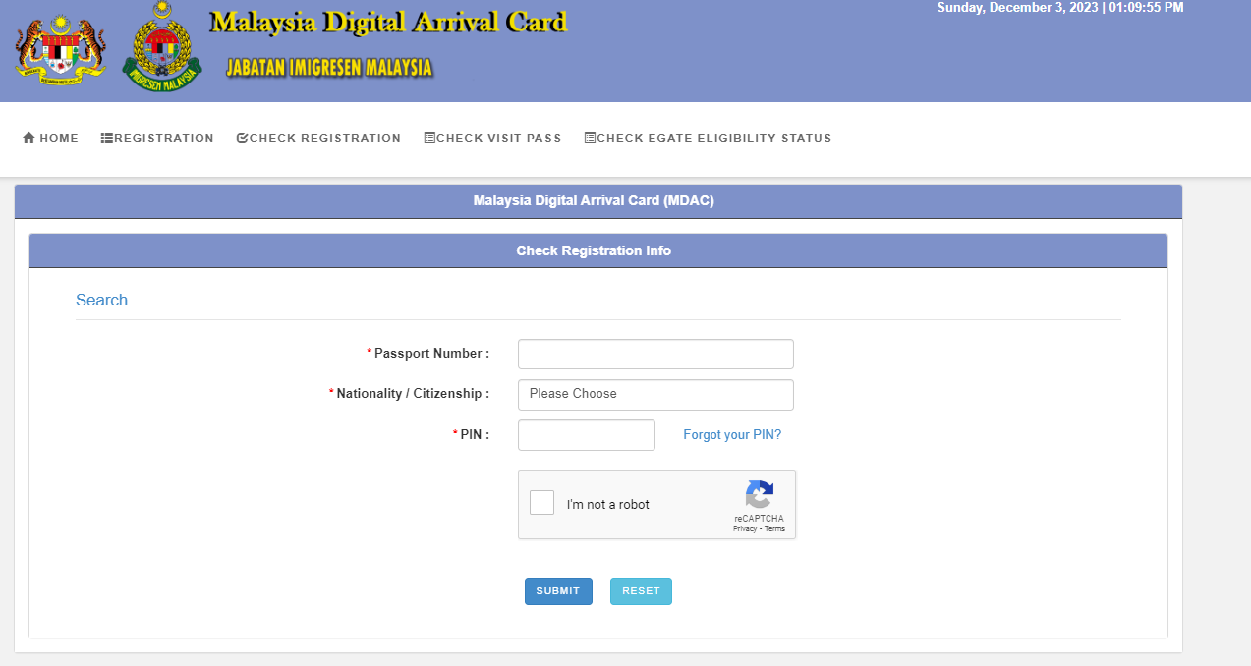Open the Forgot your PIN link
1251x666 pixels.
click(732, 434)
